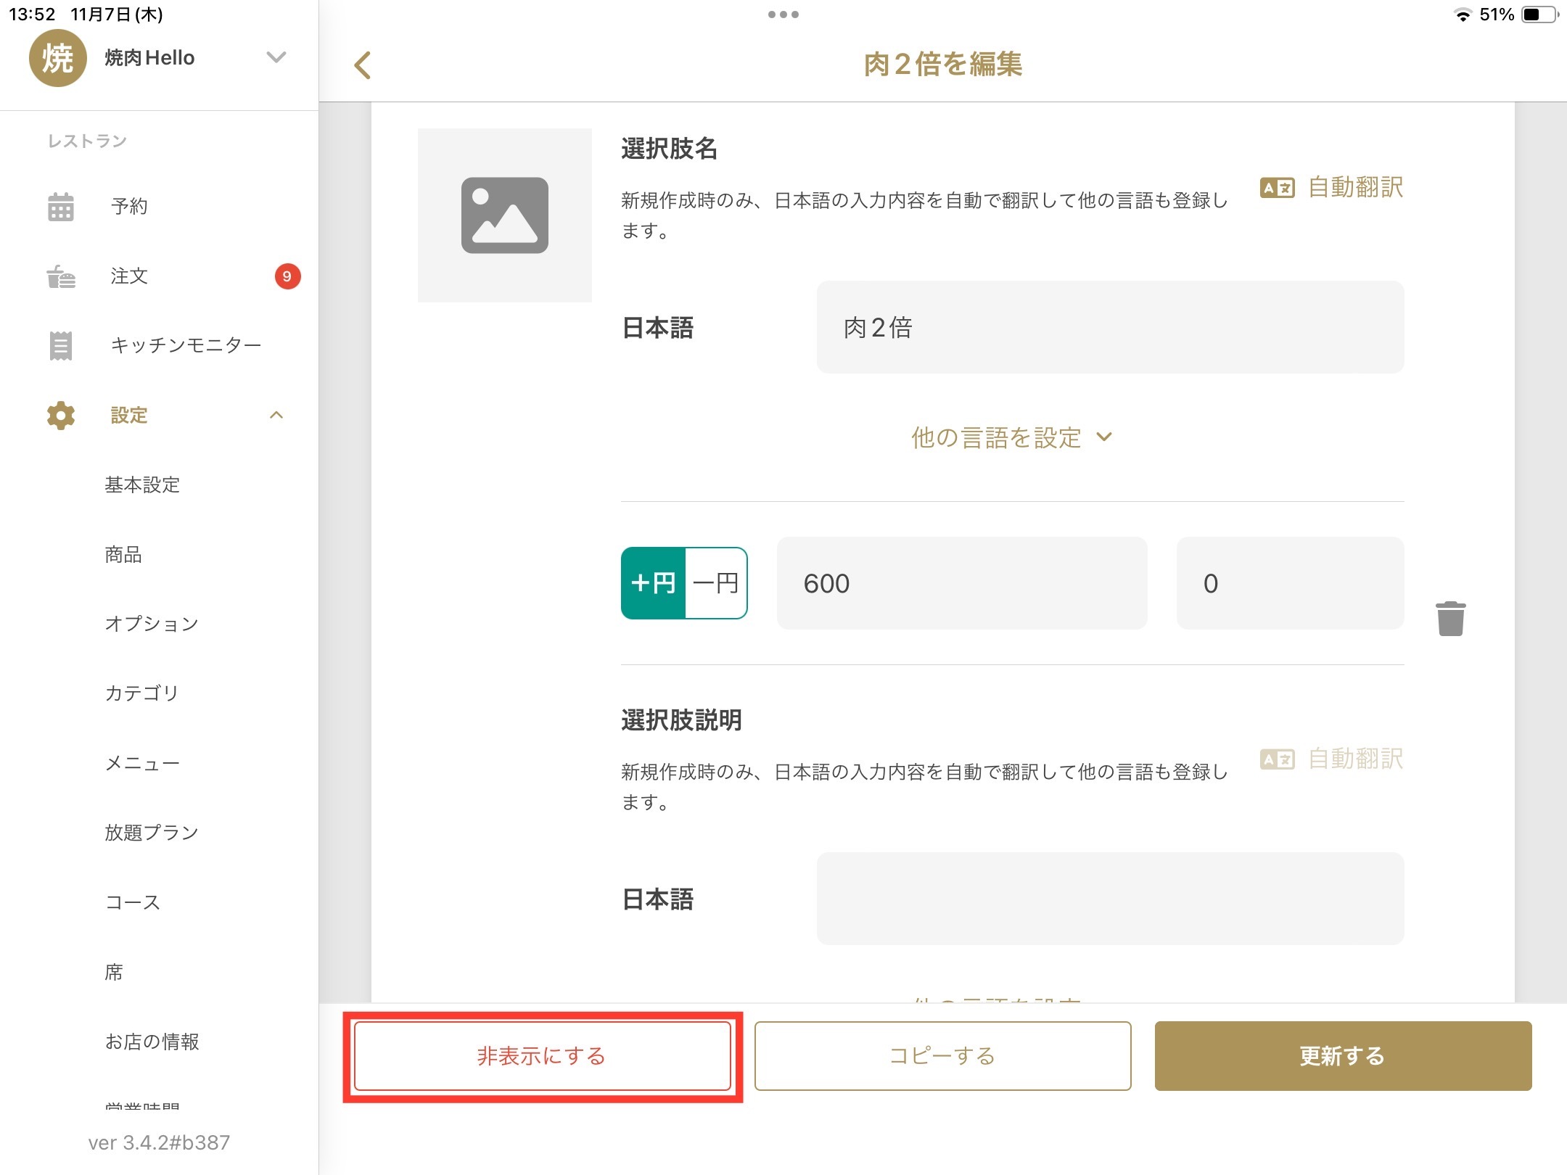Screen dimensions: 1567x1175
Task: Open 予約 in the sidebar
Action: (x=129, y=206)
